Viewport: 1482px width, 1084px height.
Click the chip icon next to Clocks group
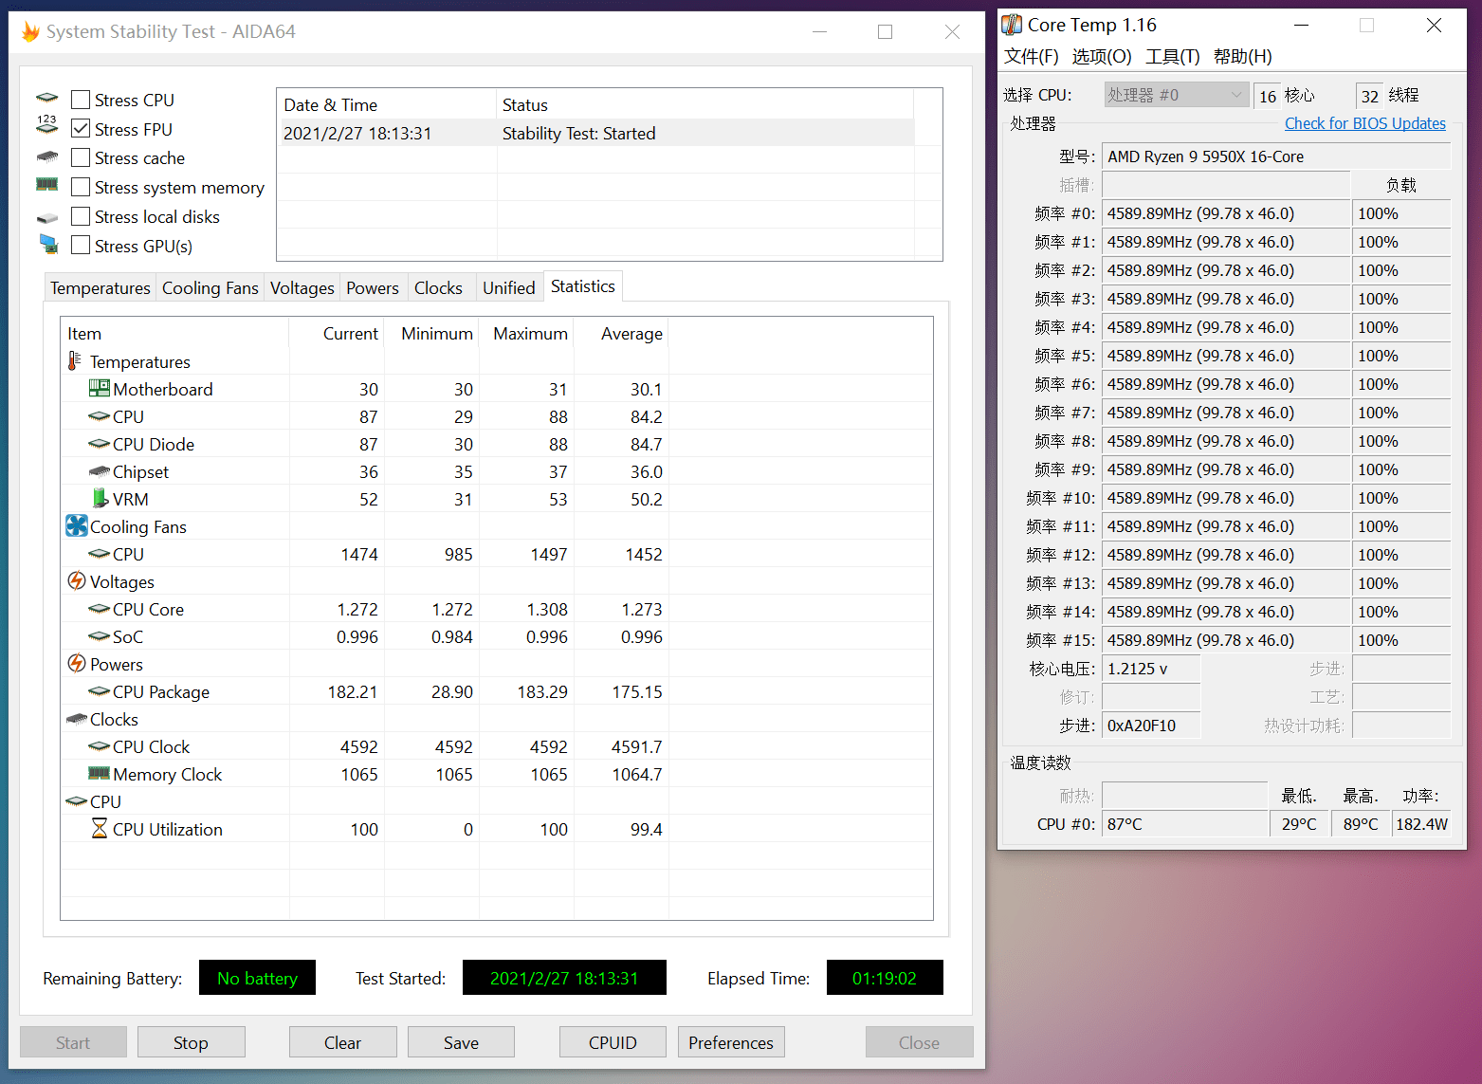pos(77,719)
